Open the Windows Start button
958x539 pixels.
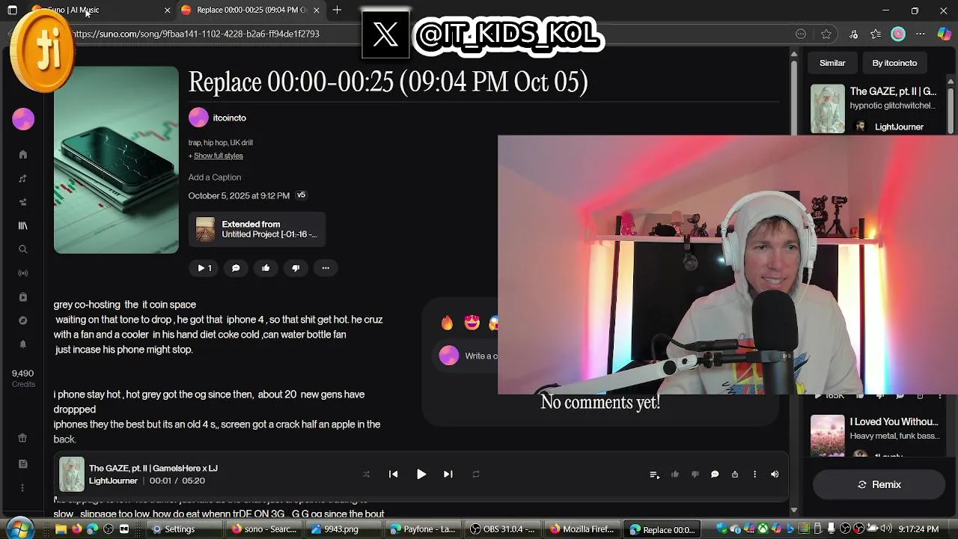20,528
